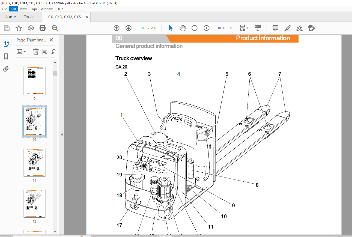Screen dimensions: 352x237
Task: Open the Window menu
Action: coord(47,9)
